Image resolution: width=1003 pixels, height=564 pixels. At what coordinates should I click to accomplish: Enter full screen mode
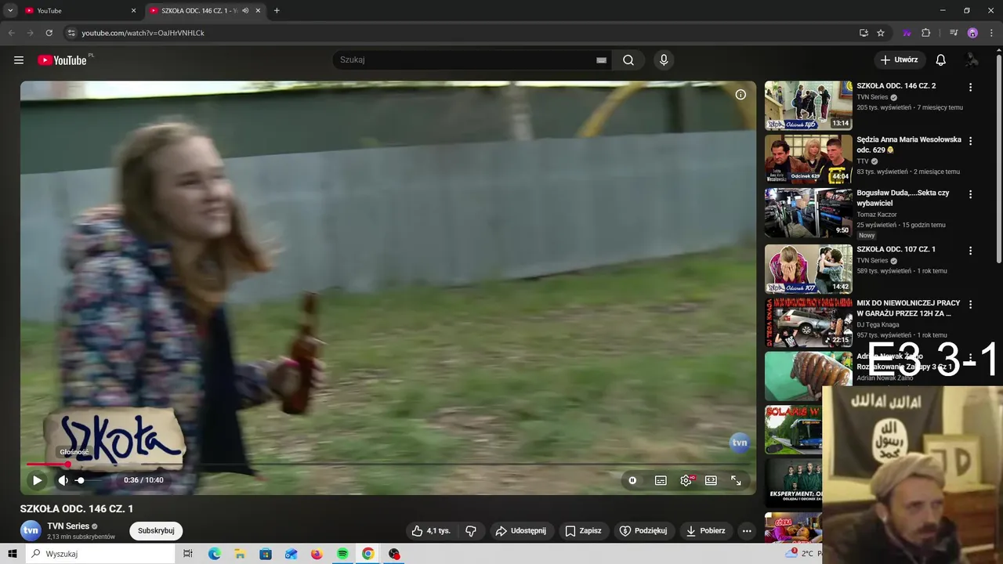click(736, 480)
